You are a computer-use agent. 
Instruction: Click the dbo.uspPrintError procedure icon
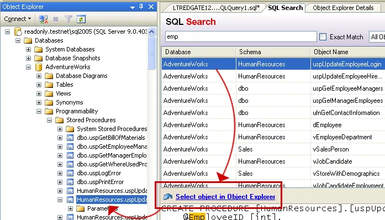[x=70, y=182]
